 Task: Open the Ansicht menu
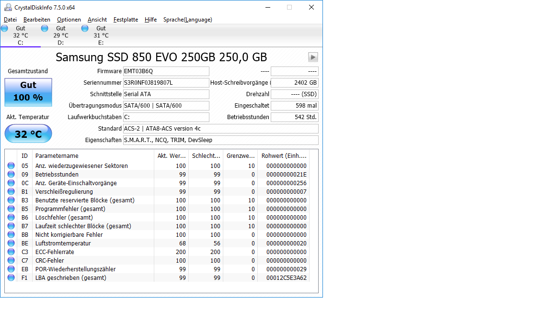(97, 20)
